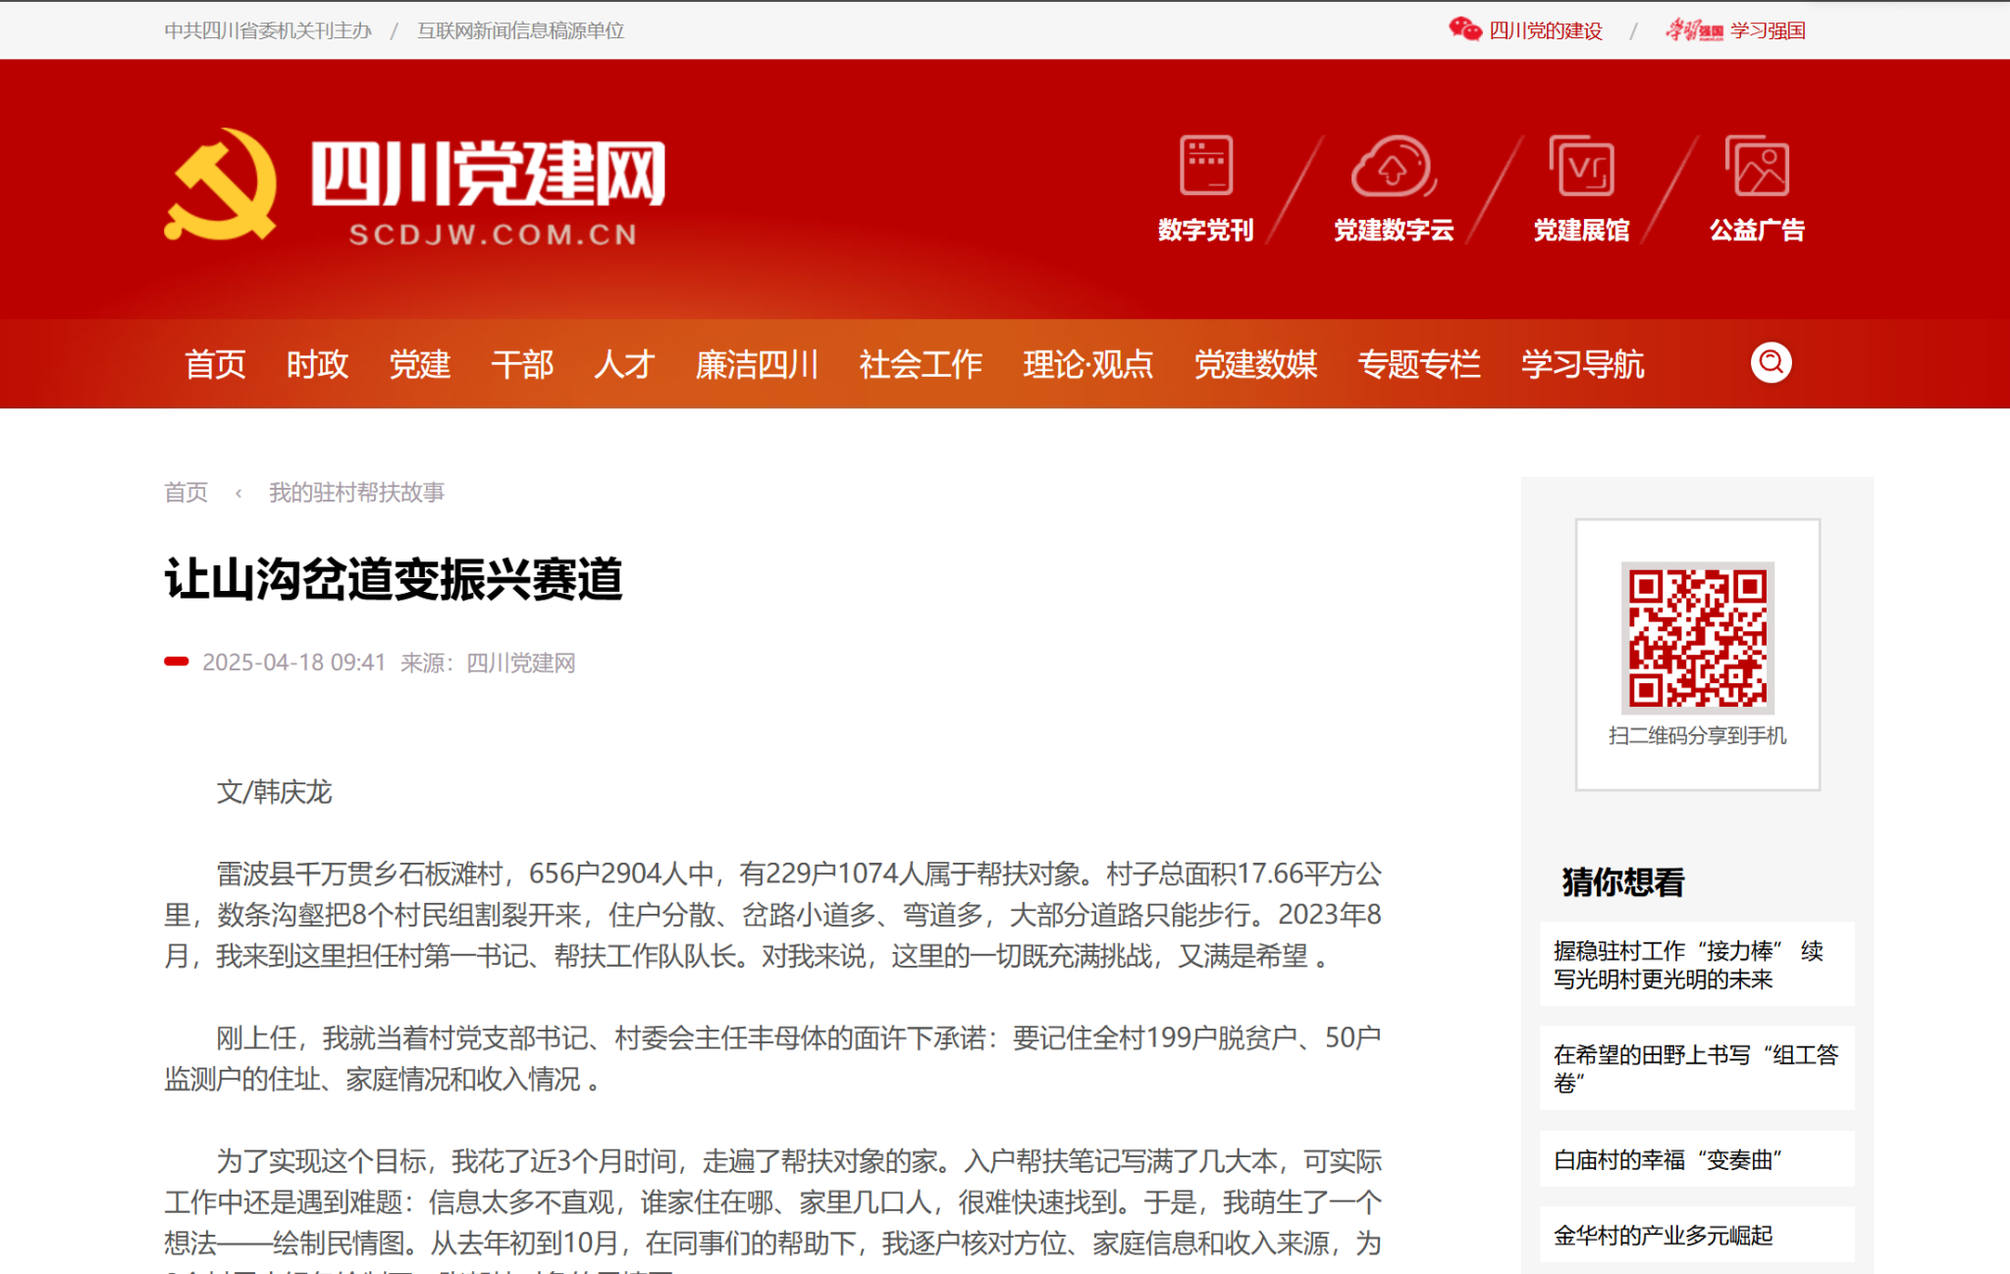Open recommended article 在希望的田野上书写“组工答卷”
The width and height of the screenshot is (2010, 1274).
click(1697, 1069)
